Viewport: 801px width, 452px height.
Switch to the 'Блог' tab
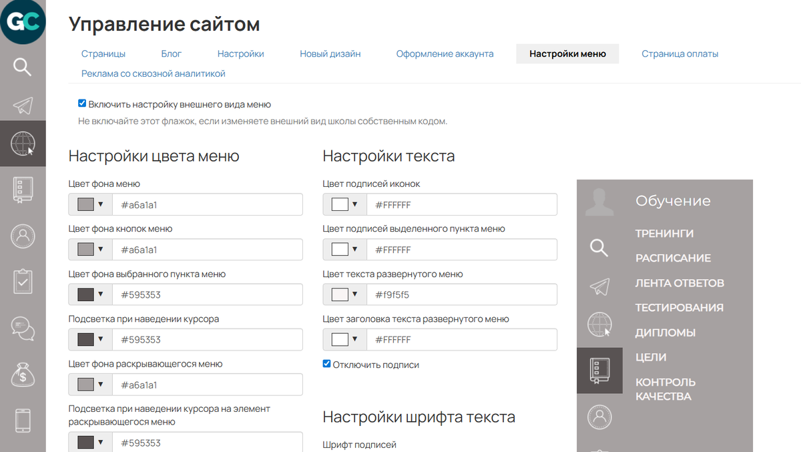pos(172,54)
